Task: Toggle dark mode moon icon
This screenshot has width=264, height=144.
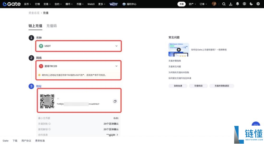Action: 251,4
